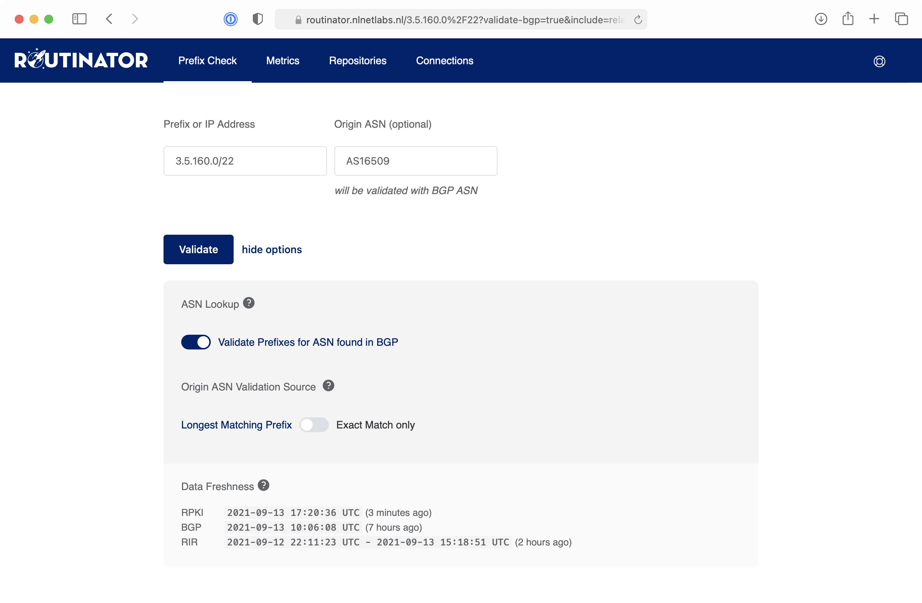Click the privacy shield icon
The width and height of the screenshot is (922, 603).
[x=258, y=19]
